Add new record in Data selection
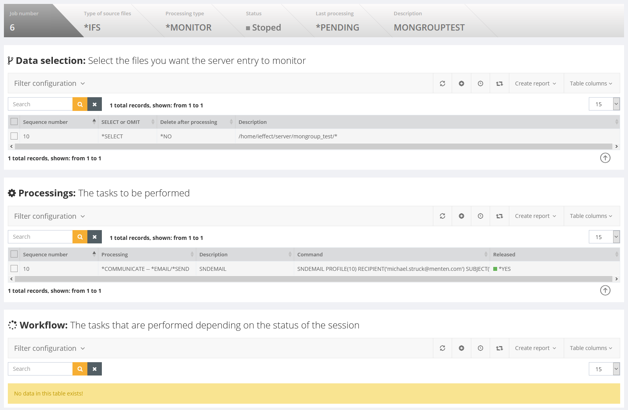The image size is (628, 410). (461, 83)
